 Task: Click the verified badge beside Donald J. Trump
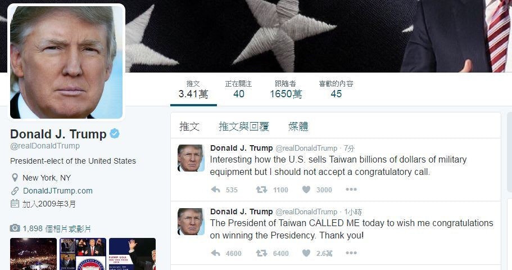click(x=115, y=134)
